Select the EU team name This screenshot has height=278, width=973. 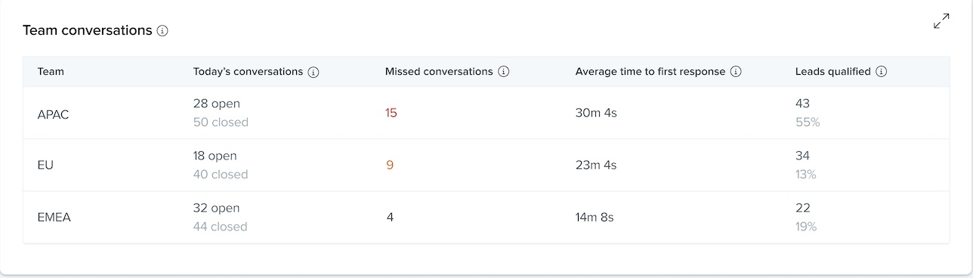[x=44, y=165]
